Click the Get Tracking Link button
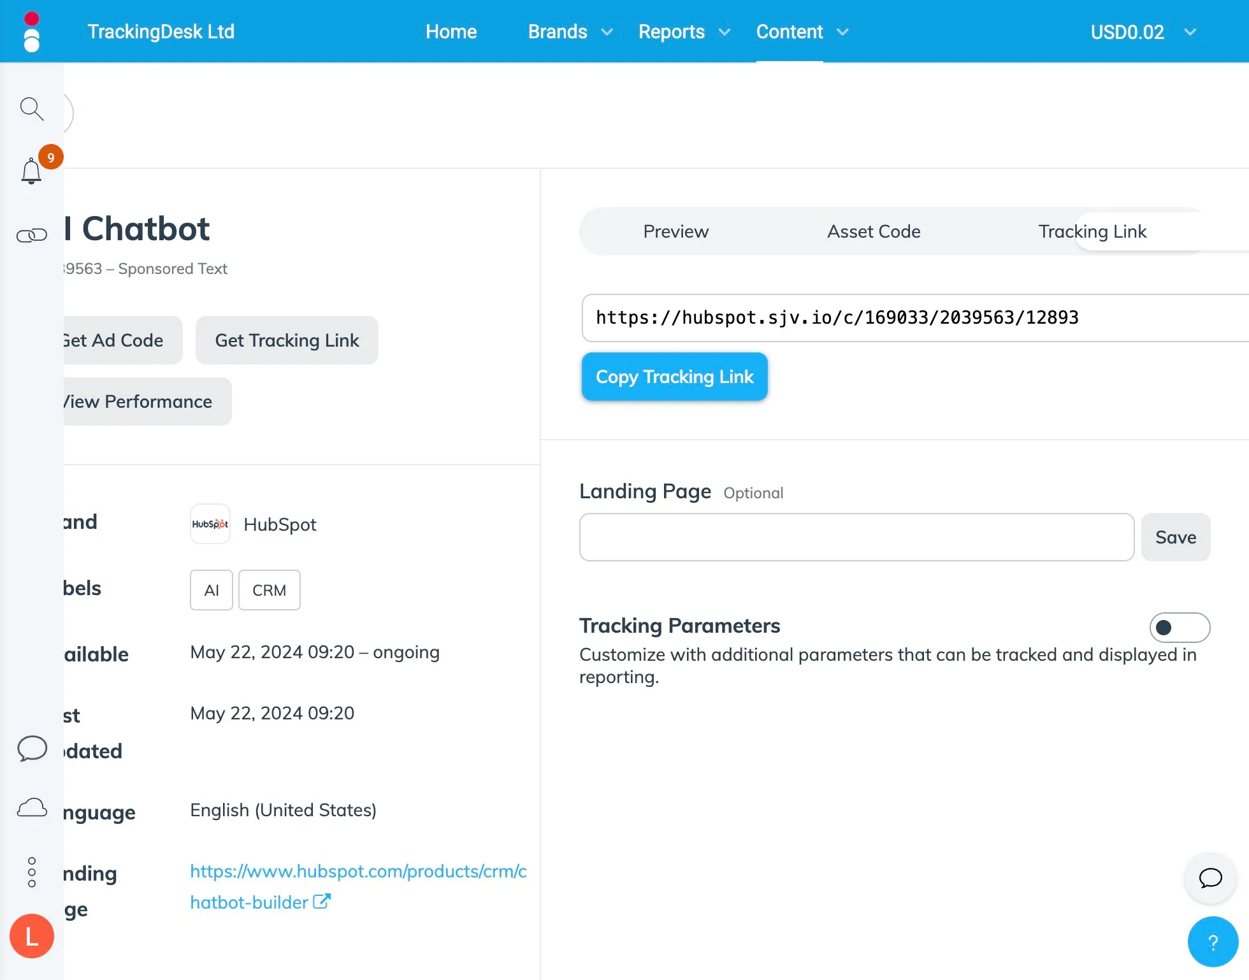The width and height of the screenshot is (1249, 980). click(x=287, y=340)
